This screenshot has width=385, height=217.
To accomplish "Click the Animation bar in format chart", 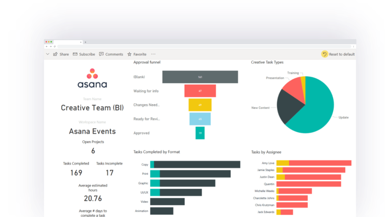I will [162, 211].
